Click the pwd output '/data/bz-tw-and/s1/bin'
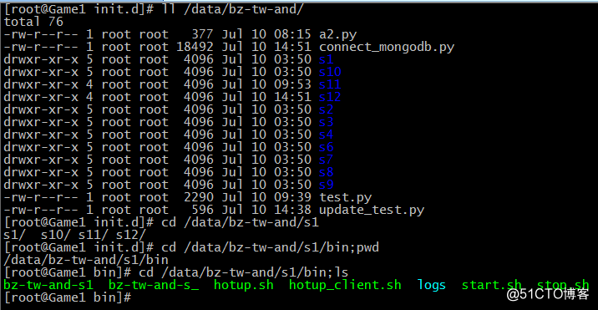The height and width of the screenshot is (310, 598). (x=86, y=261)
